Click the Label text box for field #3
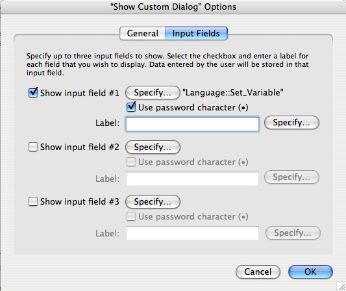Screen dimensions: 346x291 tap(192, 233)
